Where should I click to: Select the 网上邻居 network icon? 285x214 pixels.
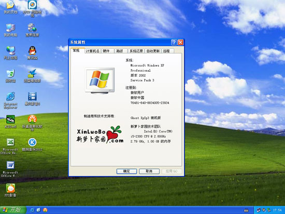click(x=10, y=53)
